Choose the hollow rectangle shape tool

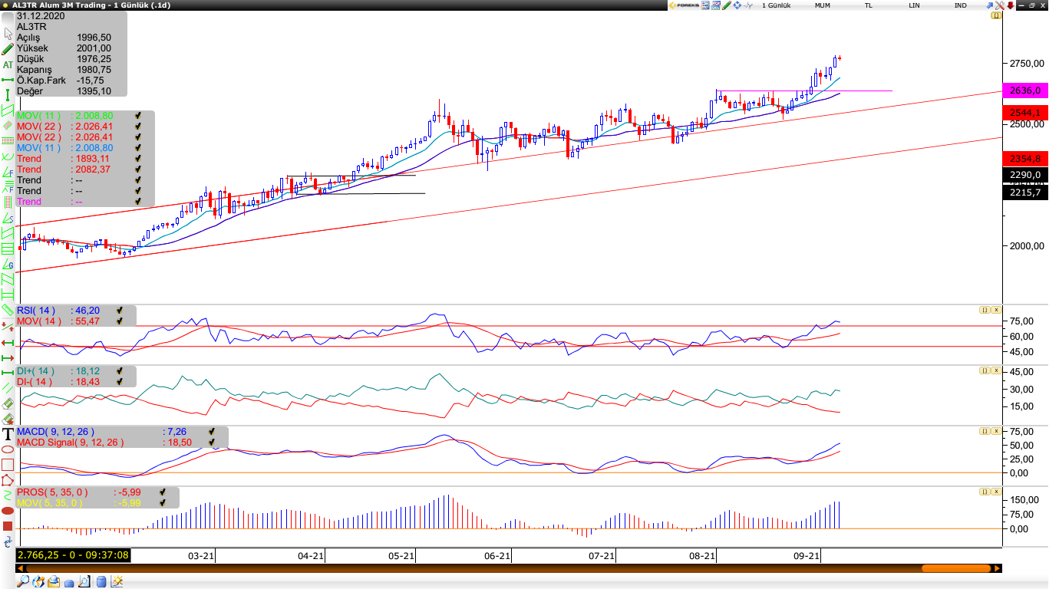point(8,465)
